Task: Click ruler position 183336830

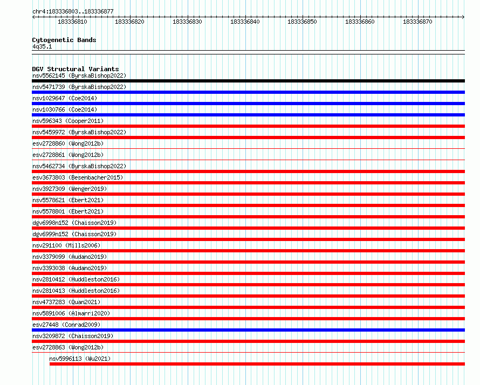Action: (187, 22)
